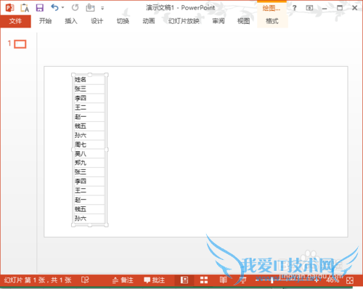
Task: Toggle the 批注 comments pane
Action: [154, 280]
